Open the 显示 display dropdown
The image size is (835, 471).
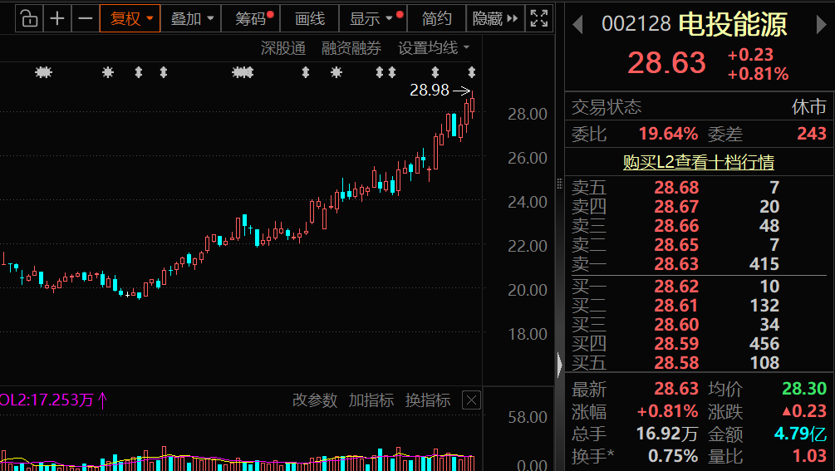click(x=371, y=18)
